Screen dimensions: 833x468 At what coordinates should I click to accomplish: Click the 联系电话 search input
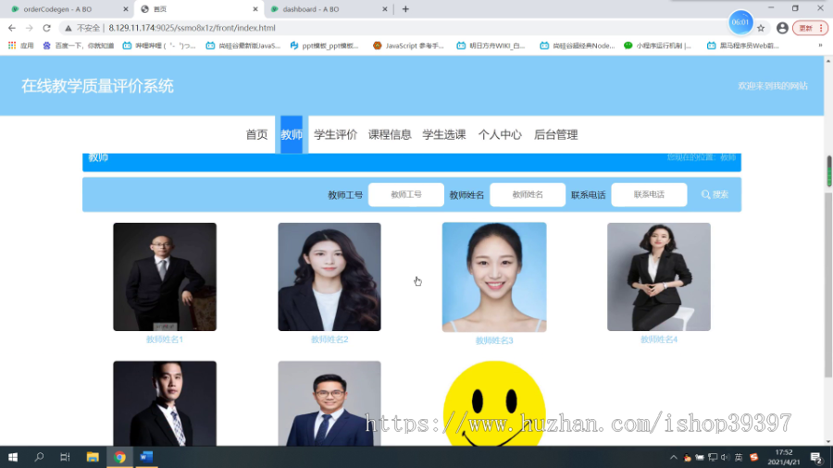[x=649, y=195]
